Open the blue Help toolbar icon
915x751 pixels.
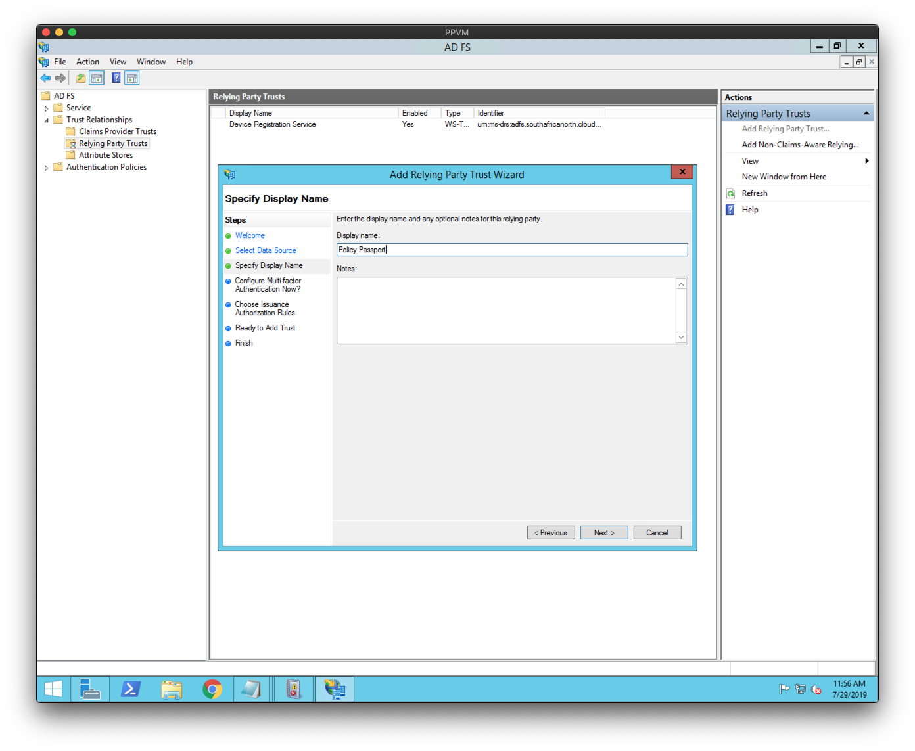click(x=116, y=78)
